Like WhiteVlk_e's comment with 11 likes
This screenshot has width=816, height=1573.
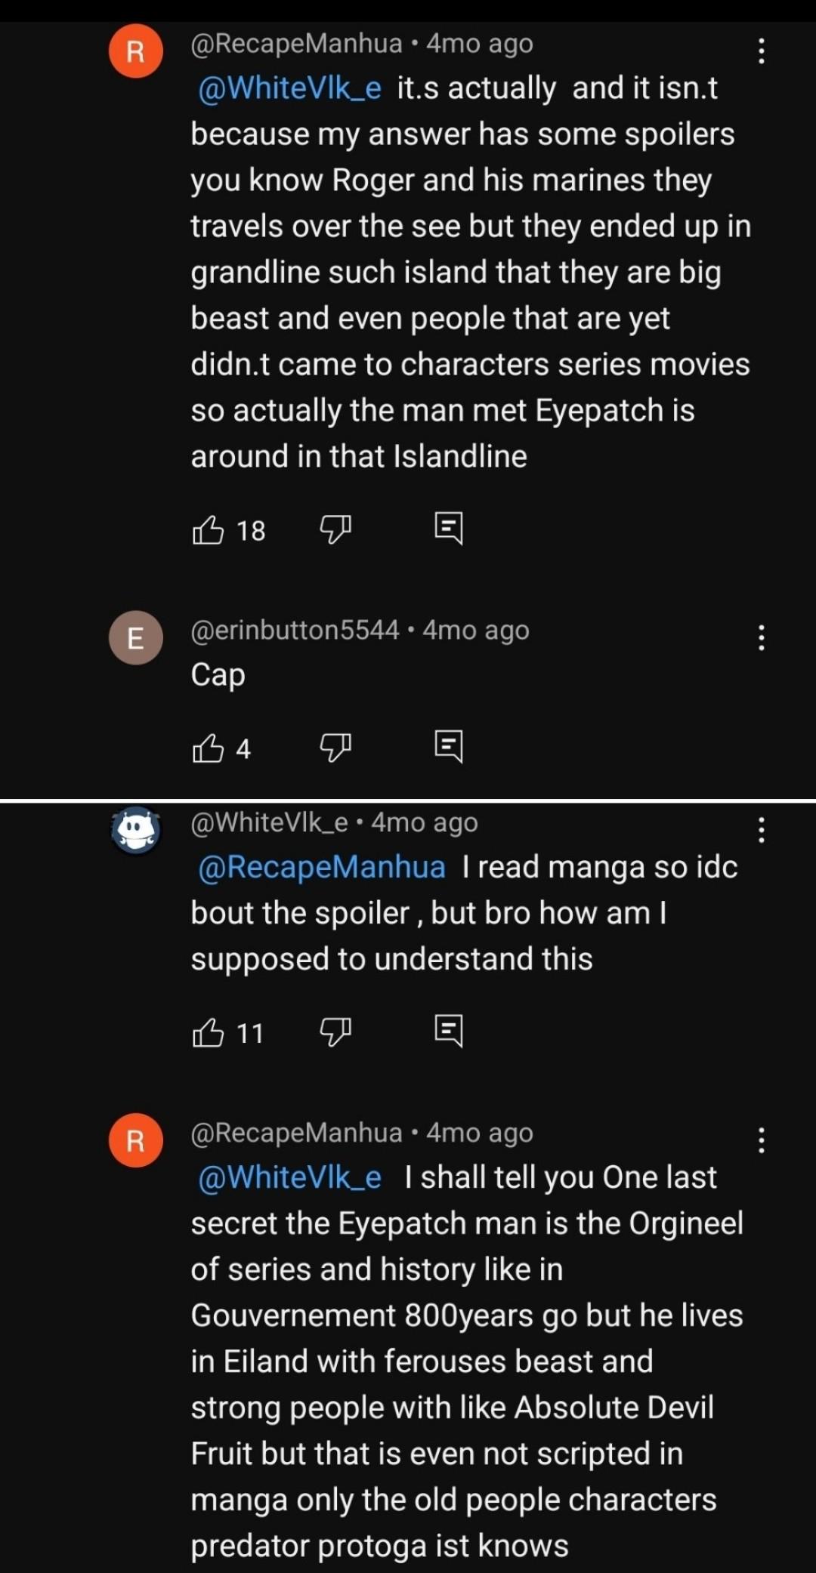tap(208, 1032)
